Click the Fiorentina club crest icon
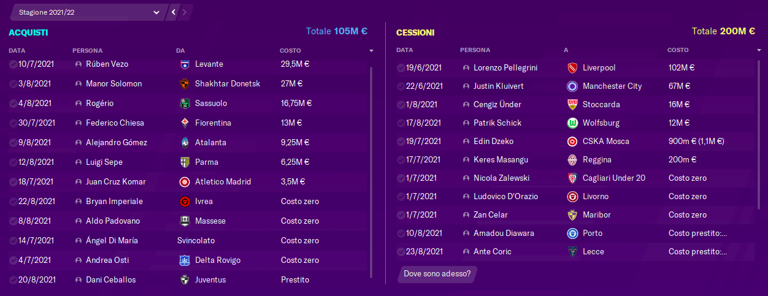 tap(185, 123)
